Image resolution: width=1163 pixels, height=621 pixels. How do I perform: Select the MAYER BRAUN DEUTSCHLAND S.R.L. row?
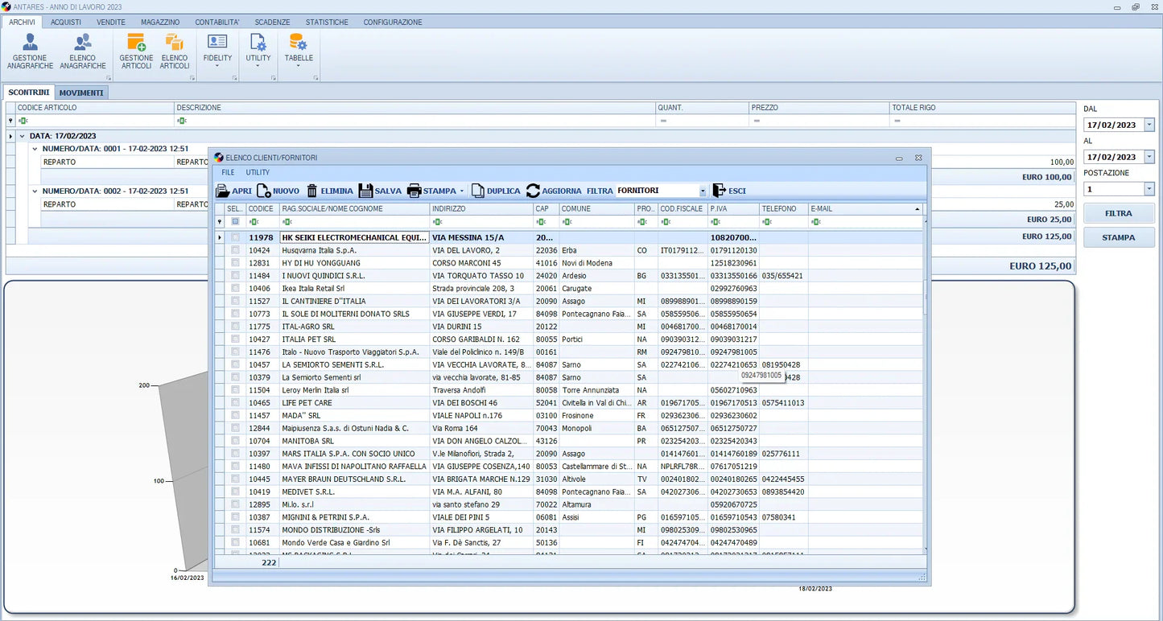click(x=569, y=479)
